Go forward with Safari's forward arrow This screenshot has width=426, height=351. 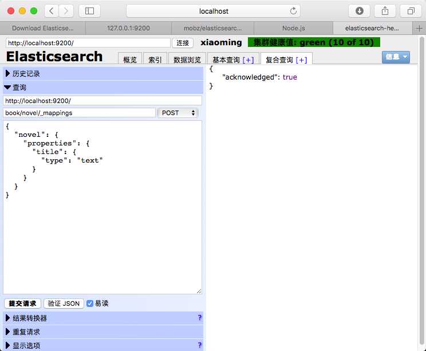[66, 11]
